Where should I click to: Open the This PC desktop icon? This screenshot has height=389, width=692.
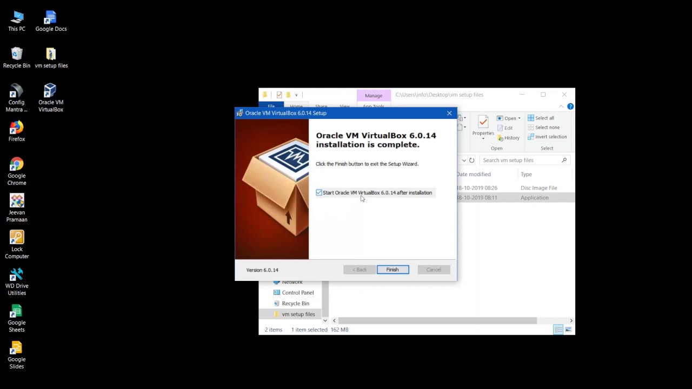(x=16, y=22)
